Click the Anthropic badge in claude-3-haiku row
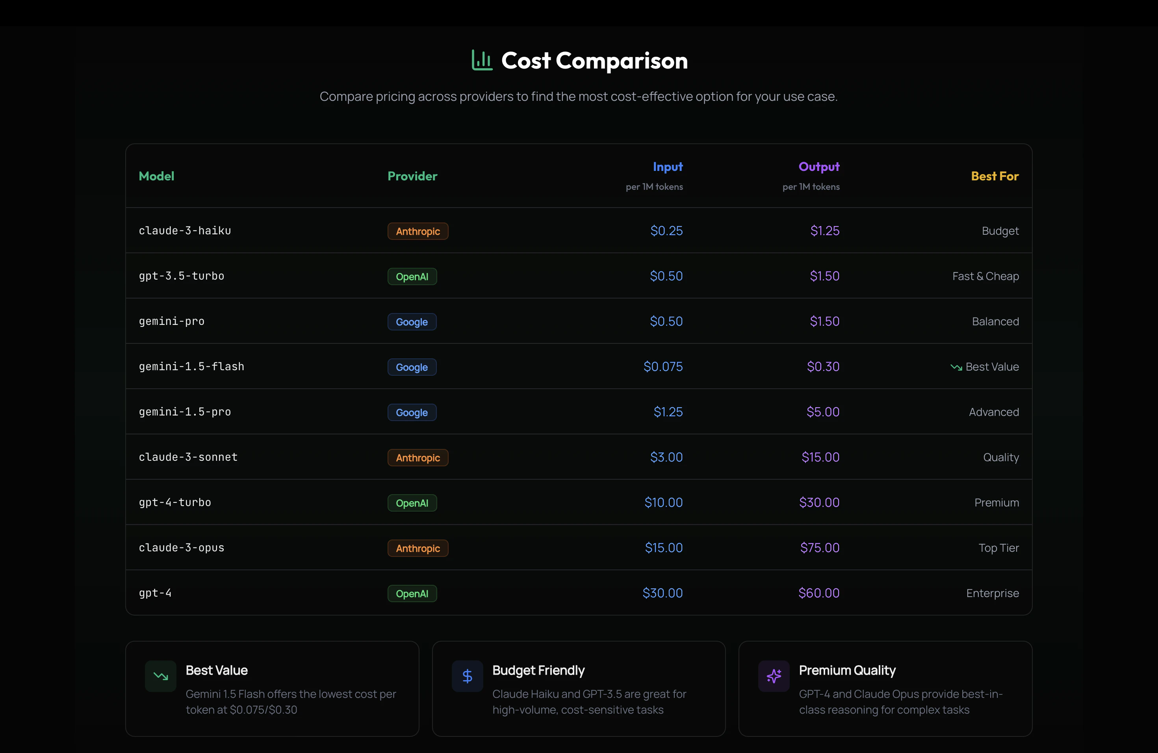Image resolution: width=1158 pixels, height=753 pixels. 418,231
